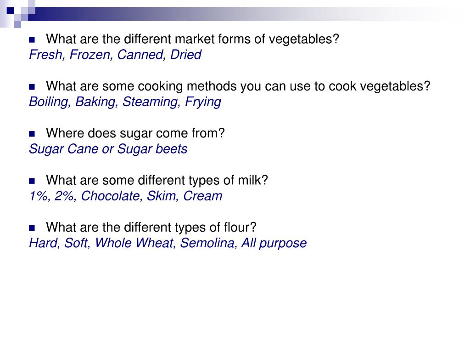Image resolution: width=470 pixels, height=353 pixels.
Task: Click the bullet before the vegetables market forms question
Action: 32,40
